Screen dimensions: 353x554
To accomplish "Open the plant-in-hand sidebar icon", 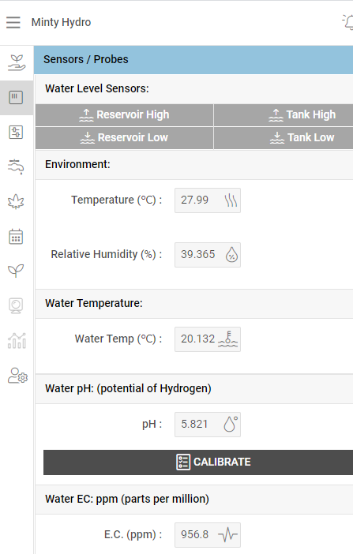I will click(x=17, y=62).
